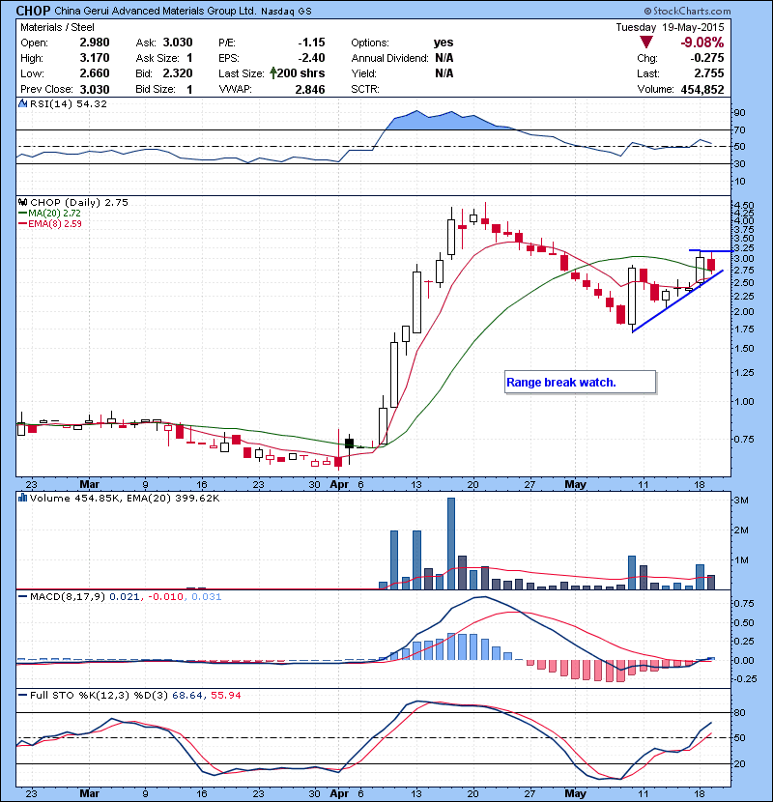Image resolution: width=773 pixels, height=802 pixels.
Task: Click the Chg value -0.275
Action: tap(708, 58)
